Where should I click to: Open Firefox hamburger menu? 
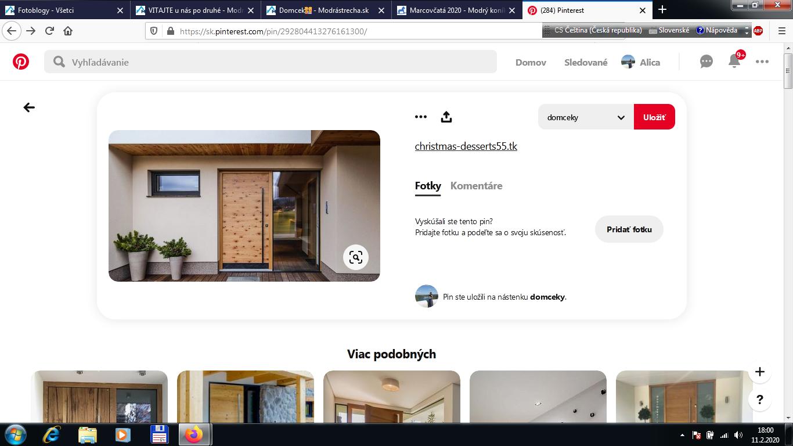[x=781, y=31]
